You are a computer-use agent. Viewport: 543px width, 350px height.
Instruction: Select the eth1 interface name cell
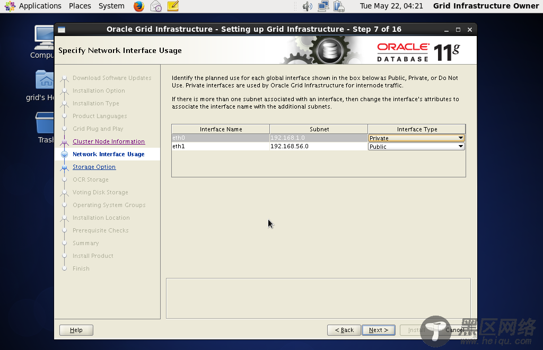click(221, 146)
